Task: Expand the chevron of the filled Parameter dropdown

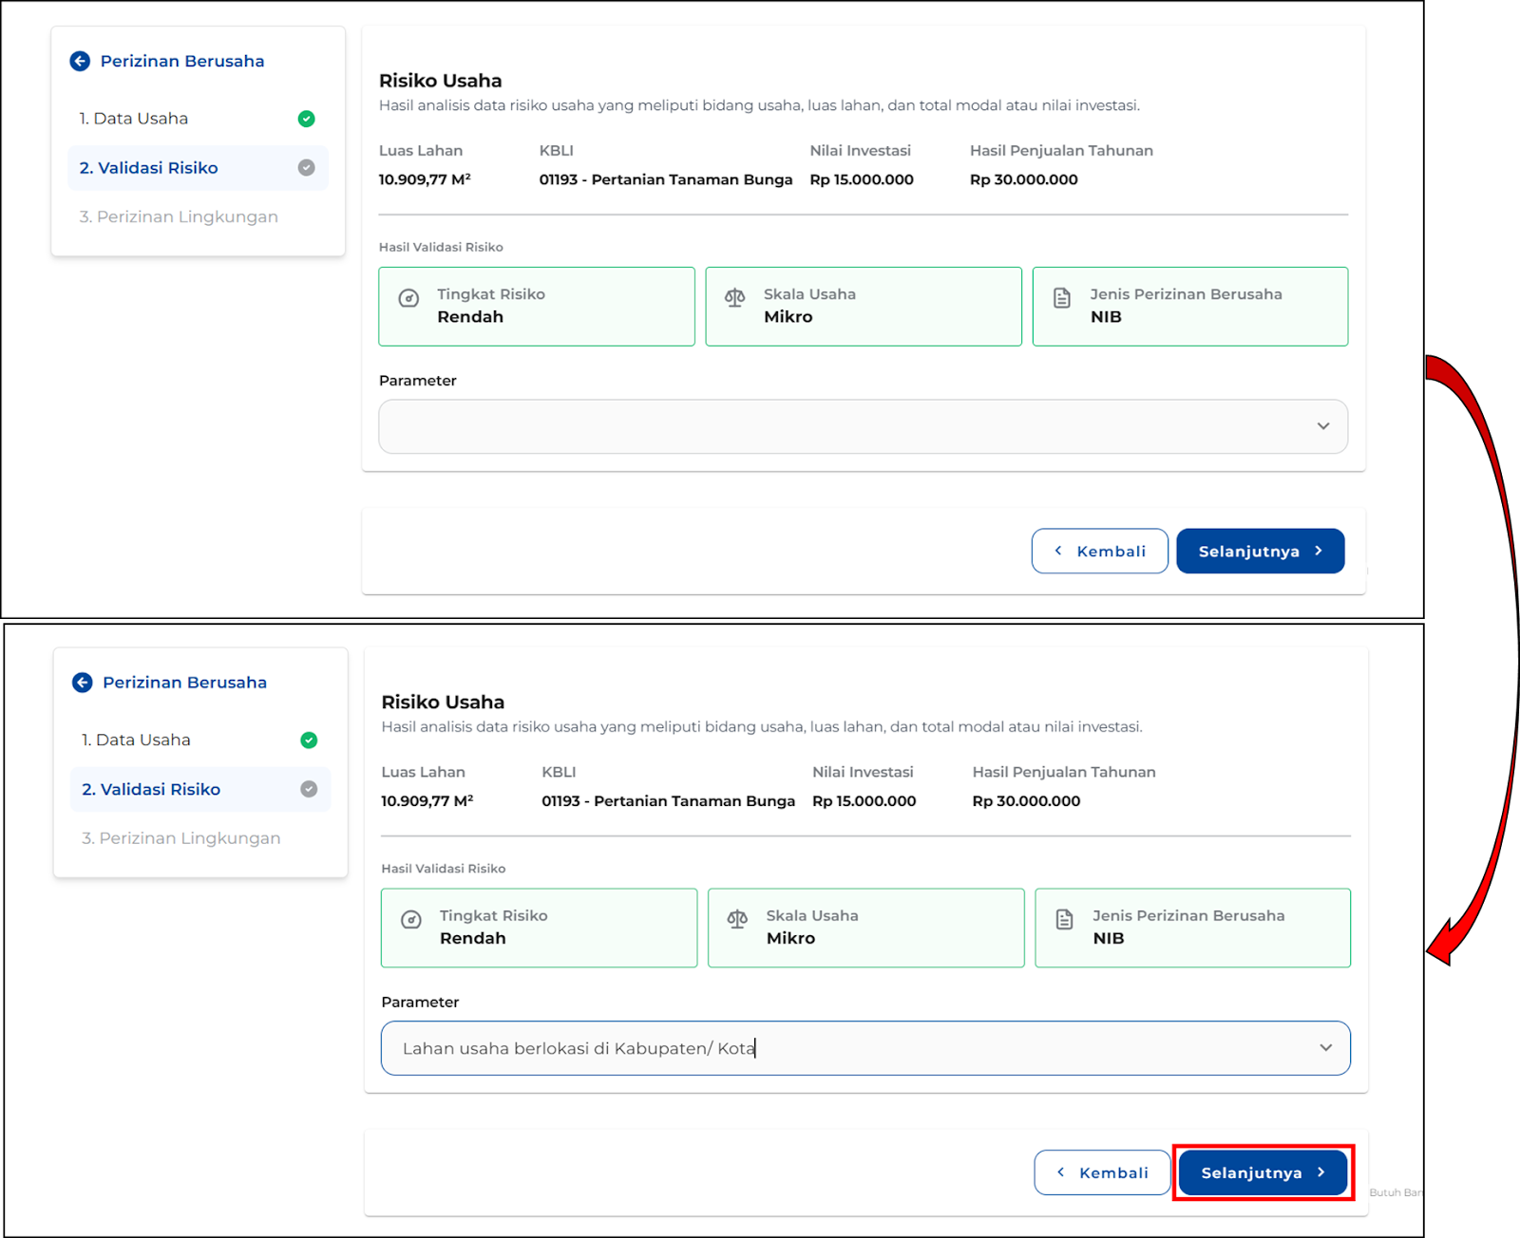Action: pos(1325,1048)
